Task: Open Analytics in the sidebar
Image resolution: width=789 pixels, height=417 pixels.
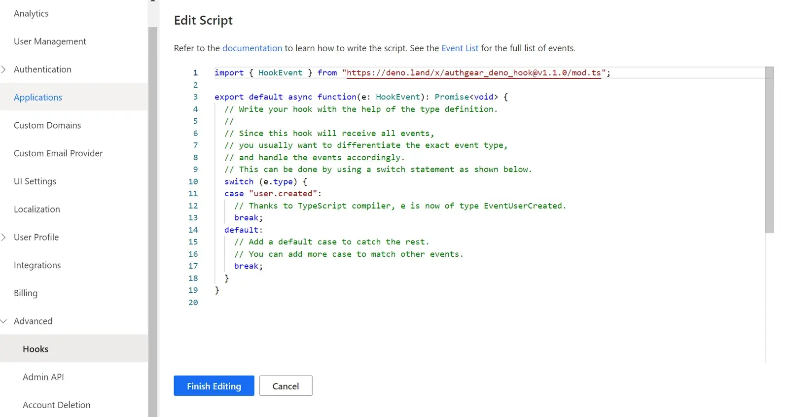Action: (x=31, y=13)
